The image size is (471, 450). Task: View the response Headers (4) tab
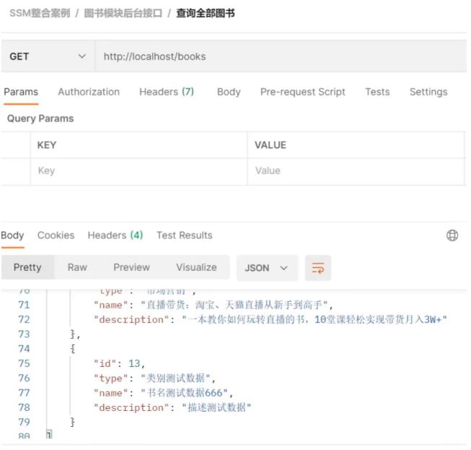[x=115, y=235]
